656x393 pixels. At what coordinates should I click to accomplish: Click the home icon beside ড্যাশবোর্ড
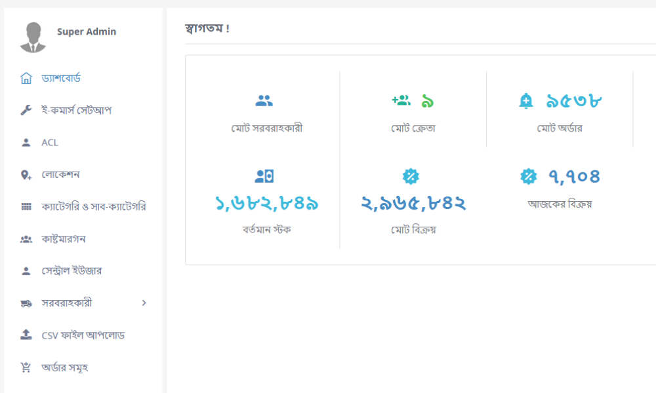tap(26, 79)
